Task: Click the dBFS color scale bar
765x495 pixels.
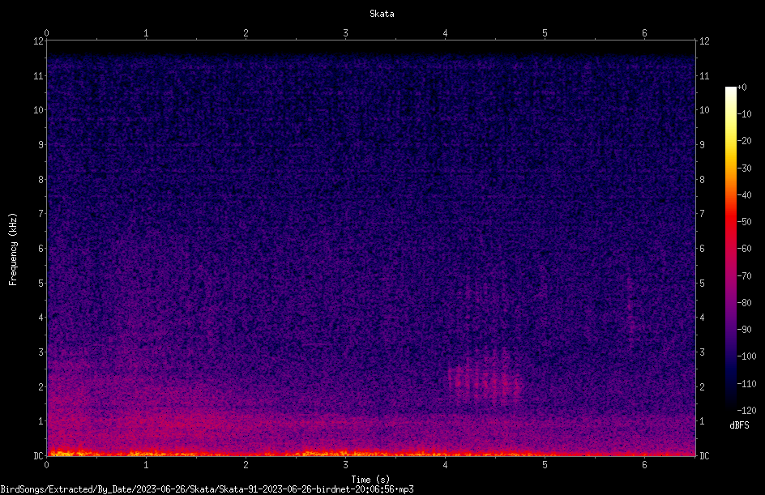Action: (730, 248)
